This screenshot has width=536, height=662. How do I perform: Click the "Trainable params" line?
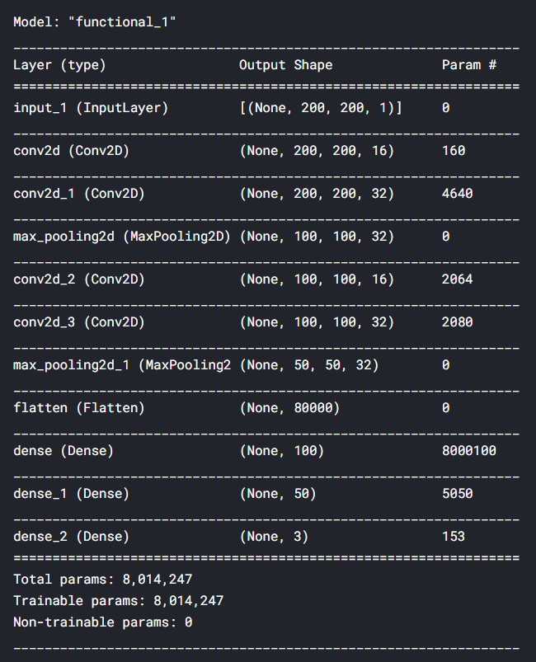[118, 601]
